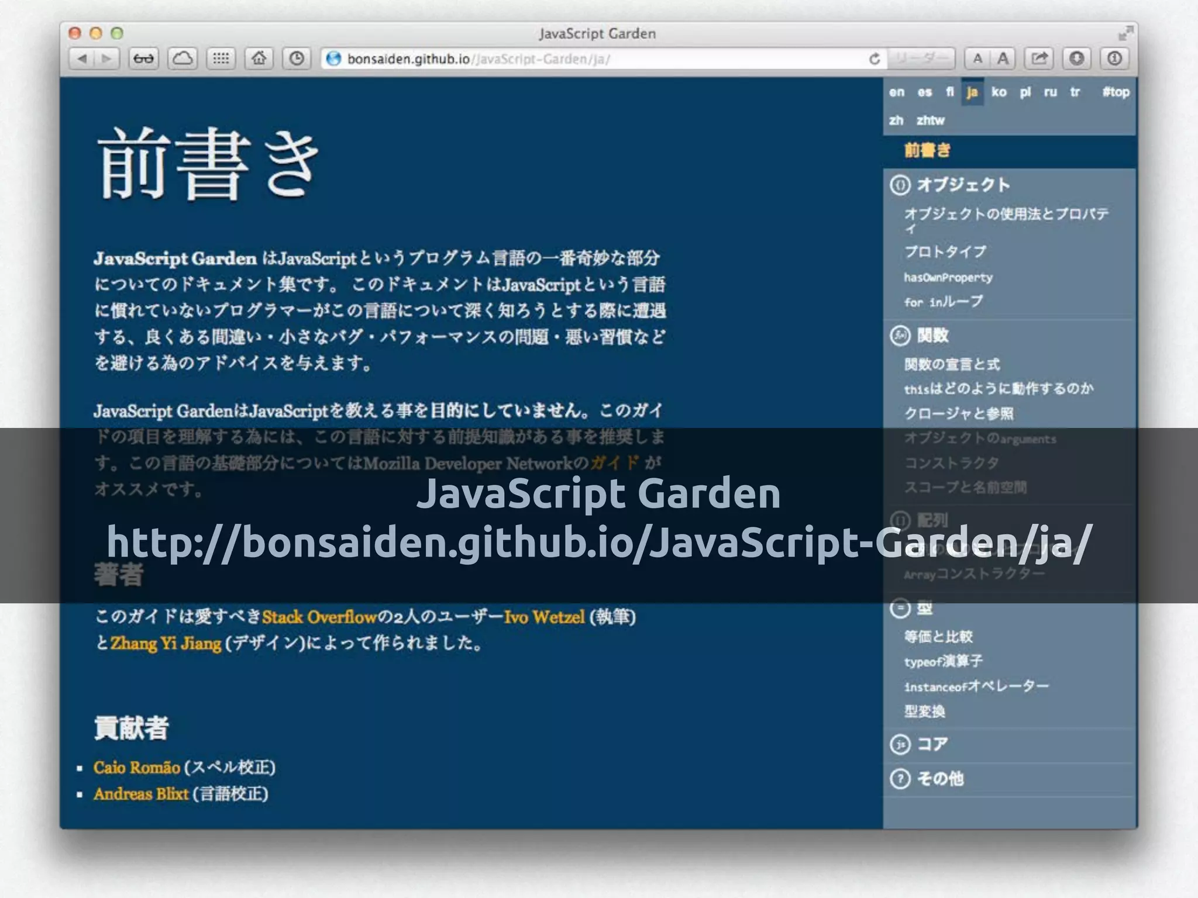
Task: Open 関数の宣言と式 sidebar link
Action: click(952, 364)
